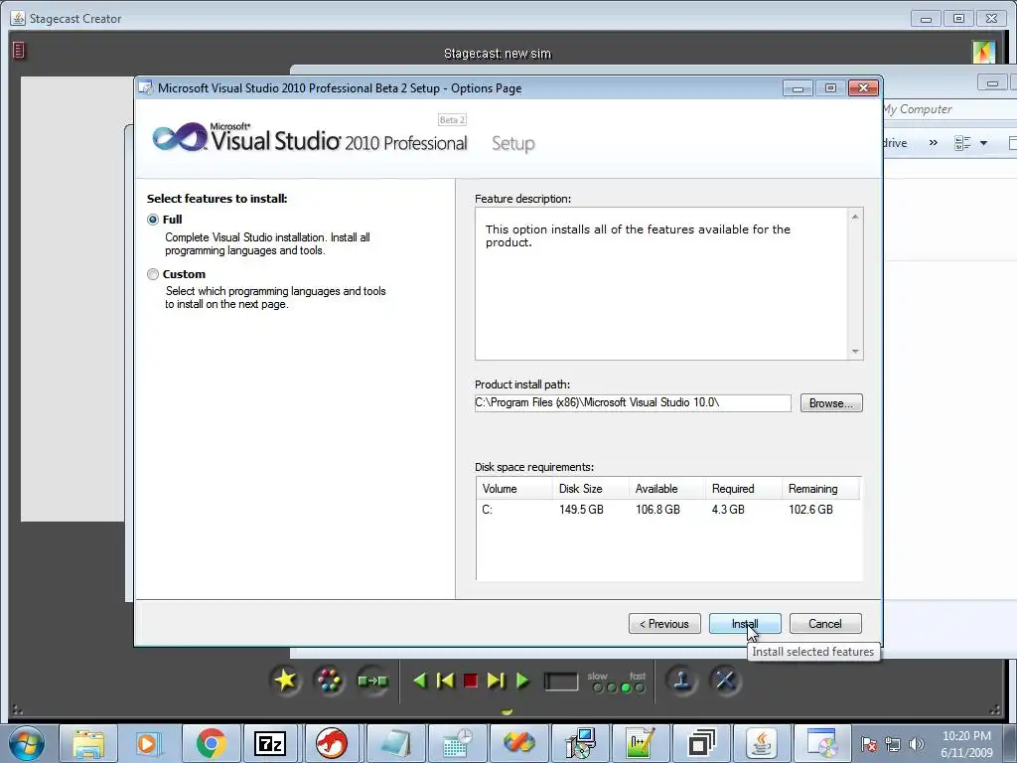Click the '149.5 GB' disk size cell
The image size is (1017, 763).
tap(581, 510)
